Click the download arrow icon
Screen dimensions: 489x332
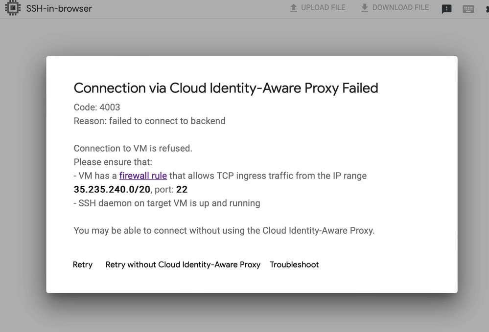point(365,8)
